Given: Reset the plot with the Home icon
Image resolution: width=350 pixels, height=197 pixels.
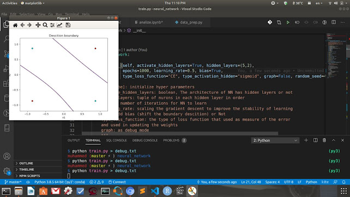Looking at the screenshot, I should 15,25.
